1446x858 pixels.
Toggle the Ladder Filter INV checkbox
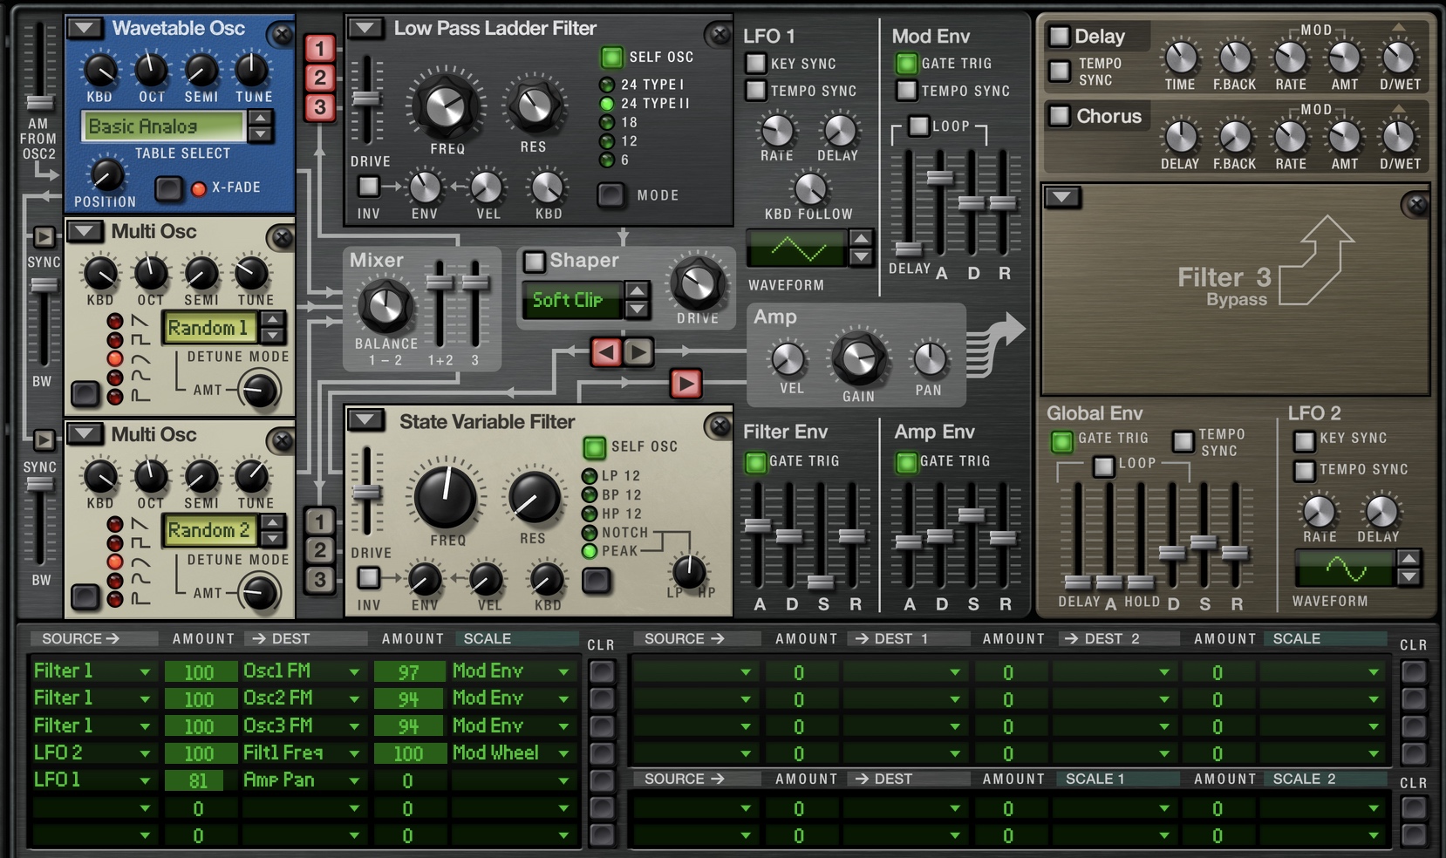coord(368,186)
